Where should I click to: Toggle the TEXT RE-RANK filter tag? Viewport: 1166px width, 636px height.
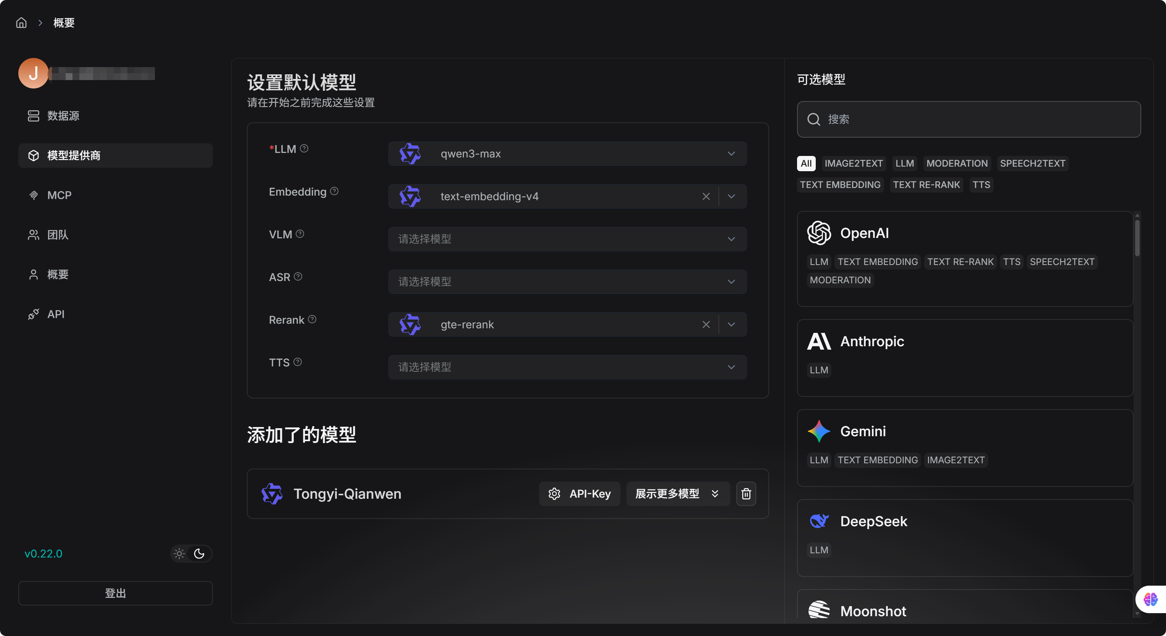coord(926,185)
